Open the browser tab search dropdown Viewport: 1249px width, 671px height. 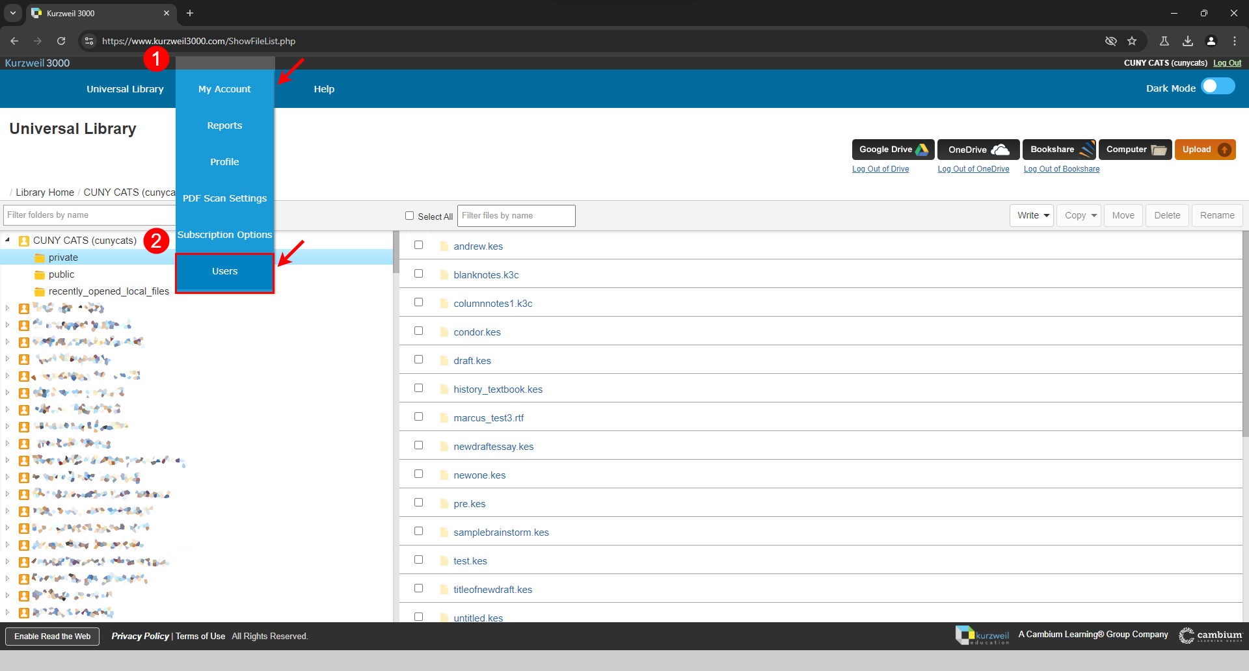coord(12,13)
